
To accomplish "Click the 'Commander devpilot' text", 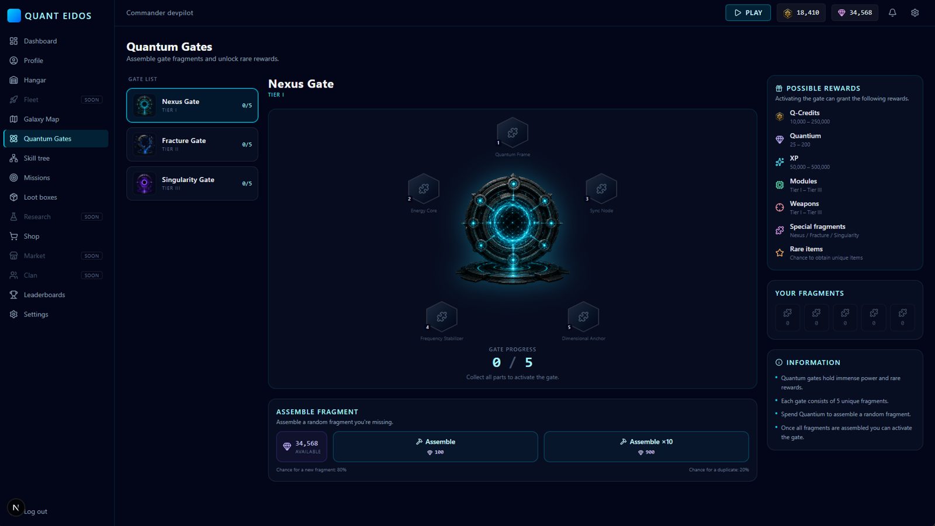I will coord(160,13).
